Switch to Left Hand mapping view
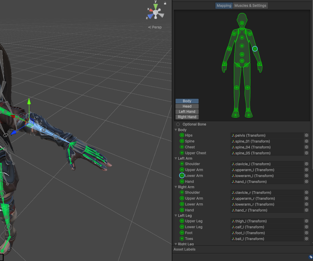This screenshot has width=313, height=261. [187, 112]
